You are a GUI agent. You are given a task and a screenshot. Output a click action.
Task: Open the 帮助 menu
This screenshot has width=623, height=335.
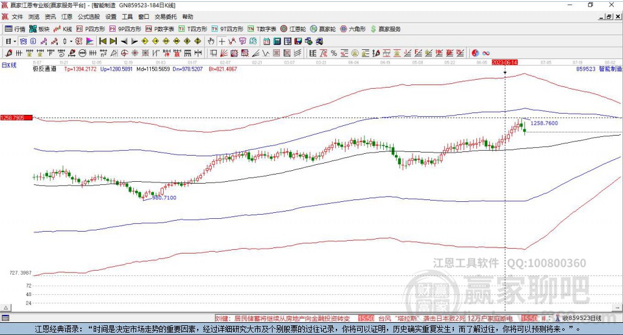(187, 16)
